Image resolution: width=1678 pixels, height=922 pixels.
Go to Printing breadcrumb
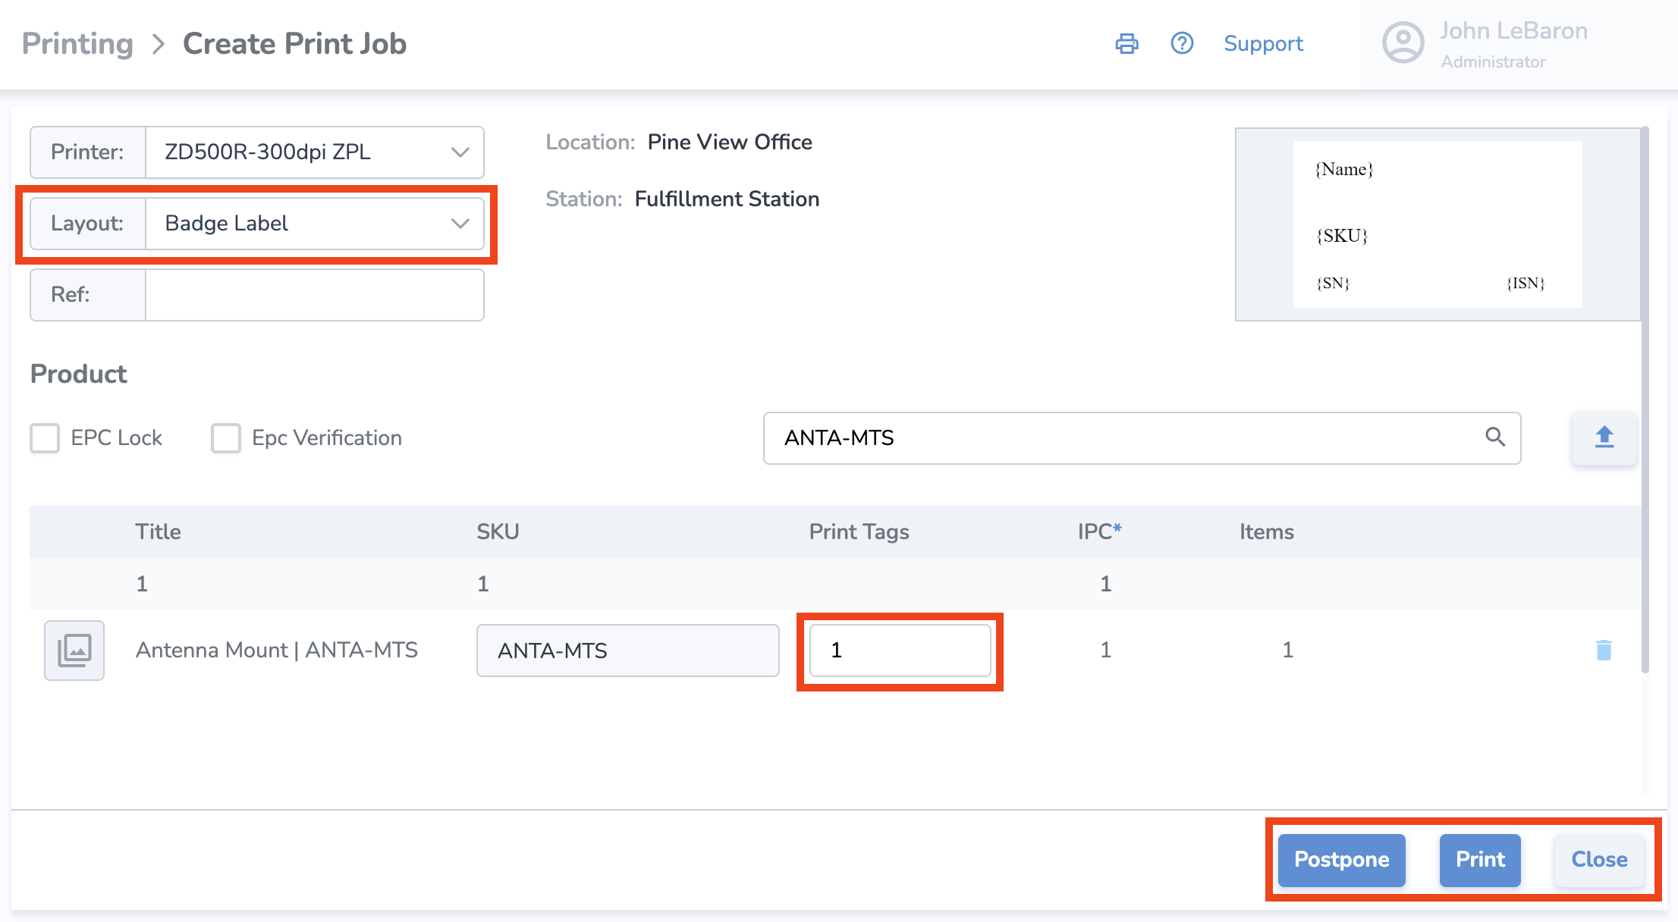coord(77,44)
